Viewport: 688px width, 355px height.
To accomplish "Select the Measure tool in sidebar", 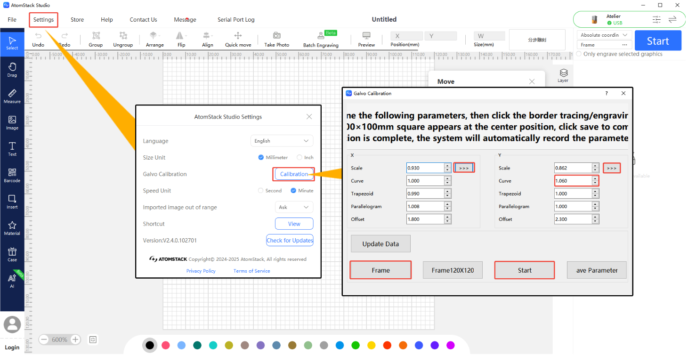I will 12,96.
